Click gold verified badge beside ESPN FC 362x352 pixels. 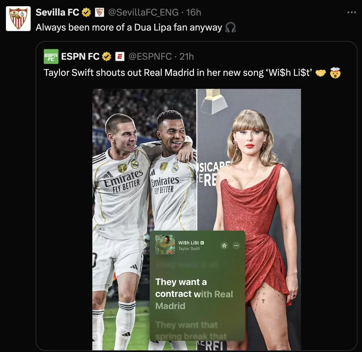[x=106, y=57]
